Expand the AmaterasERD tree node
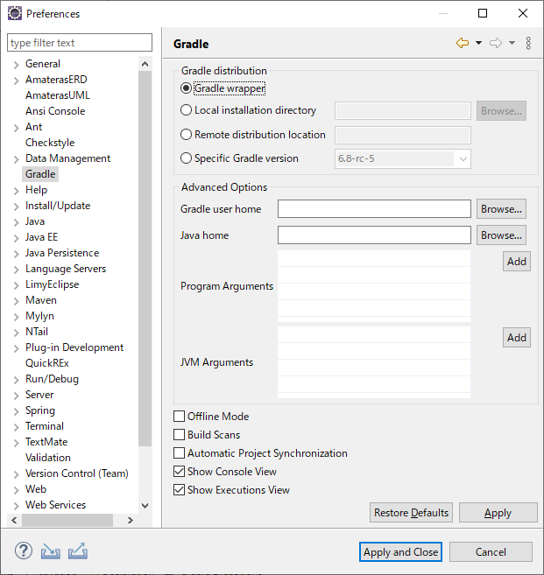Screen dimensions: 544x575 [x=16, y=81]
